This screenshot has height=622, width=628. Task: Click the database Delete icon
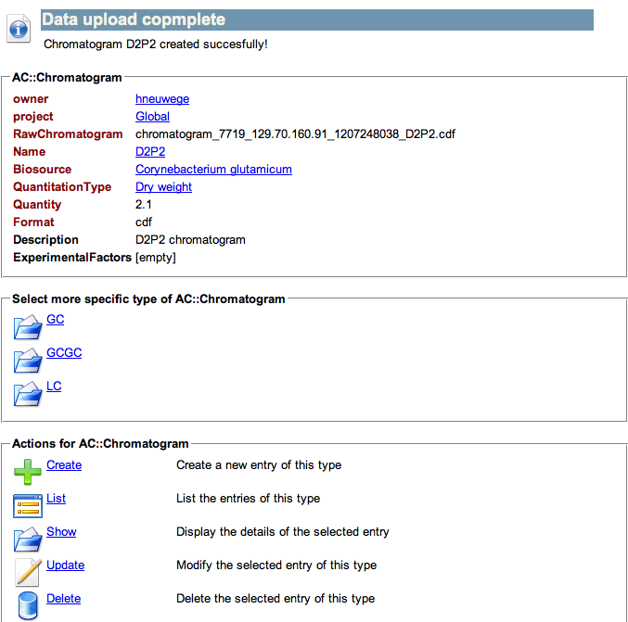pos(28,606)
